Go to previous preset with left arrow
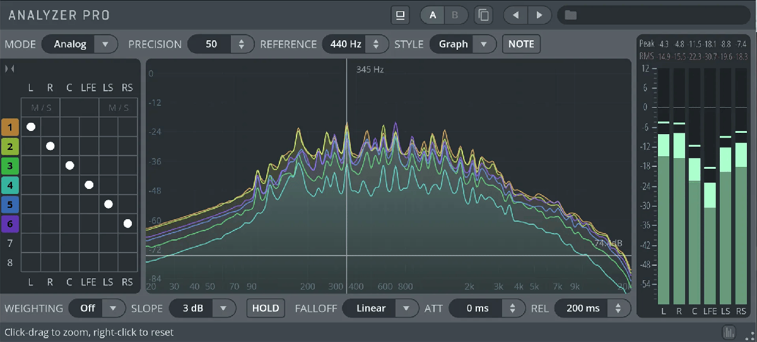 515,15
